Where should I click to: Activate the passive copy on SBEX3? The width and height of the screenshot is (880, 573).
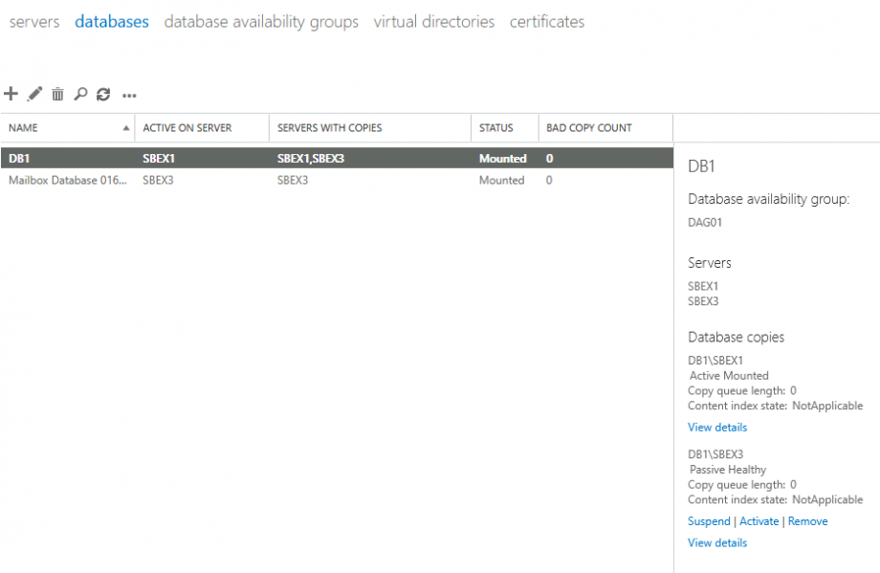coord(759,520)
